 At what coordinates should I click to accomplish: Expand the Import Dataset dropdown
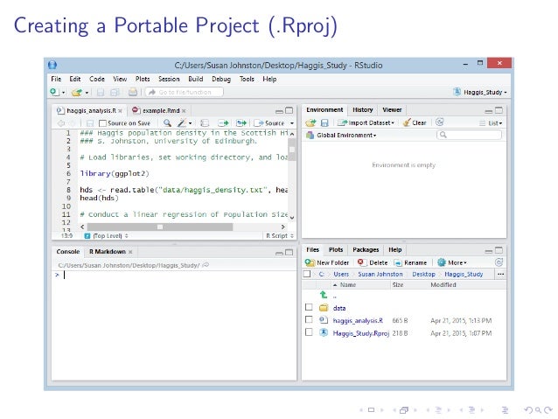[x=366, y=122]
